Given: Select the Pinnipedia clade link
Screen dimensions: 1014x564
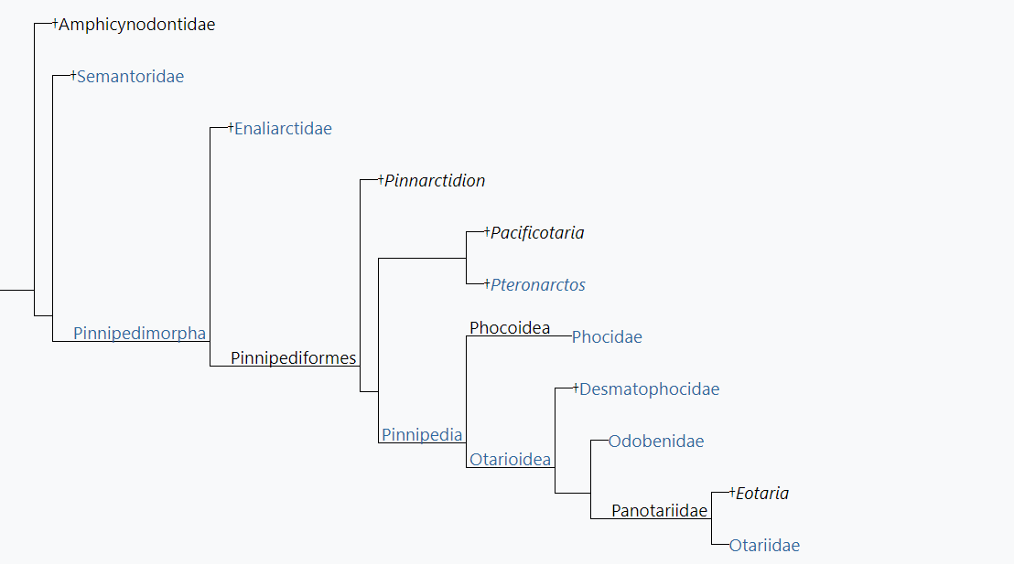Looking at the screenshot, I should point(422,434).
